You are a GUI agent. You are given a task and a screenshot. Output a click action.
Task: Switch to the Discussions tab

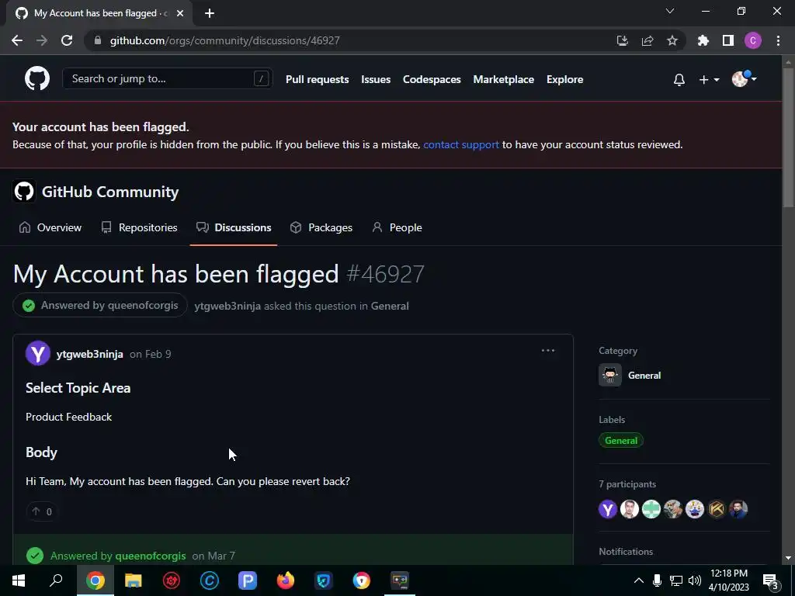[x=234, y=227]
